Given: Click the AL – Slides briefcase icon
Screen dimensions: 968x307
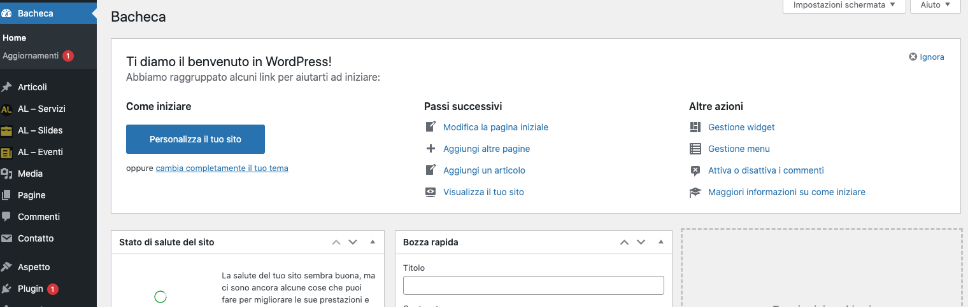Looking at the screenshot, I should click(x=7, y=131).
